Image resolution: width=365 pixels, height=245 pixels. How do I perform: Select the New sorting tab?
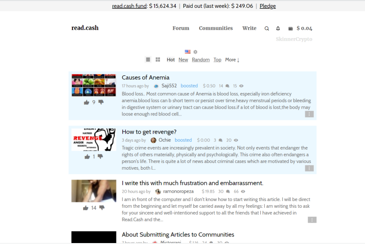[x=183, y=60]
